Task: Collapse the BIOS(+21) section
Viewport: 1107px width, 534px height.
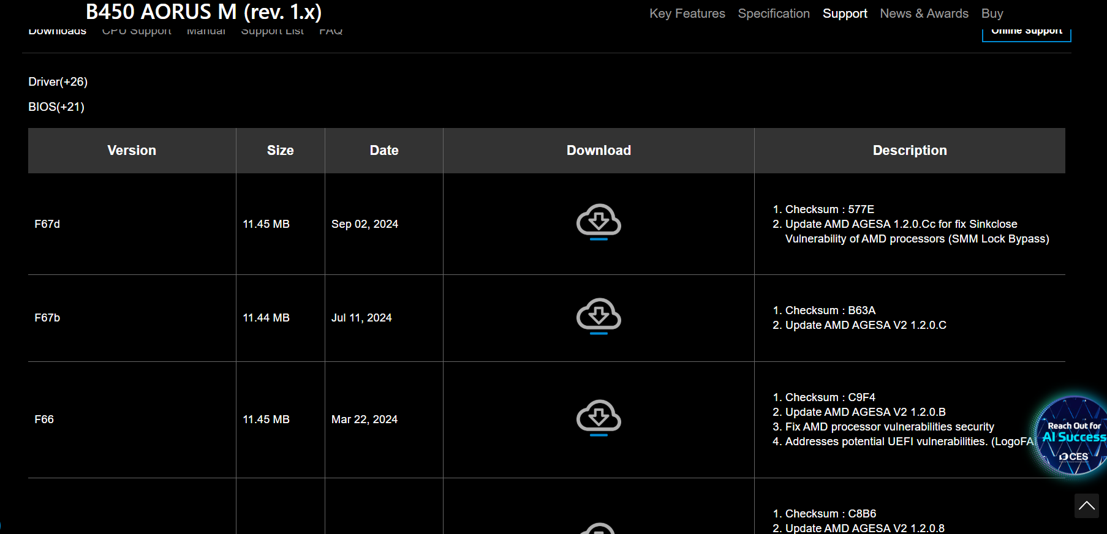Action: click(56, 107)
